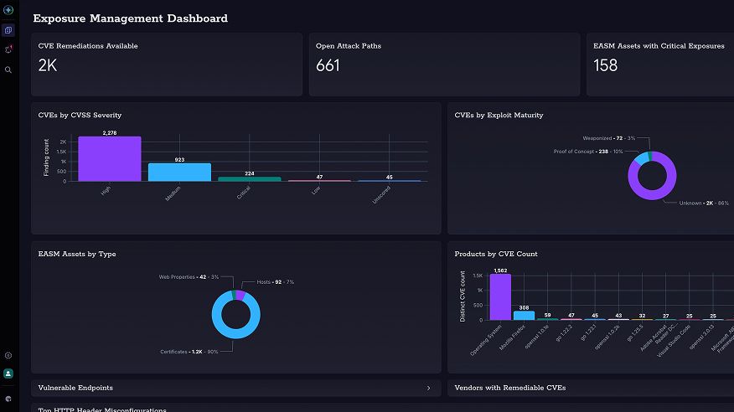This screenshot has height=412, width=734.
Task: Click the blue Proof of Concept donut segment
Action: click(642, 157)
